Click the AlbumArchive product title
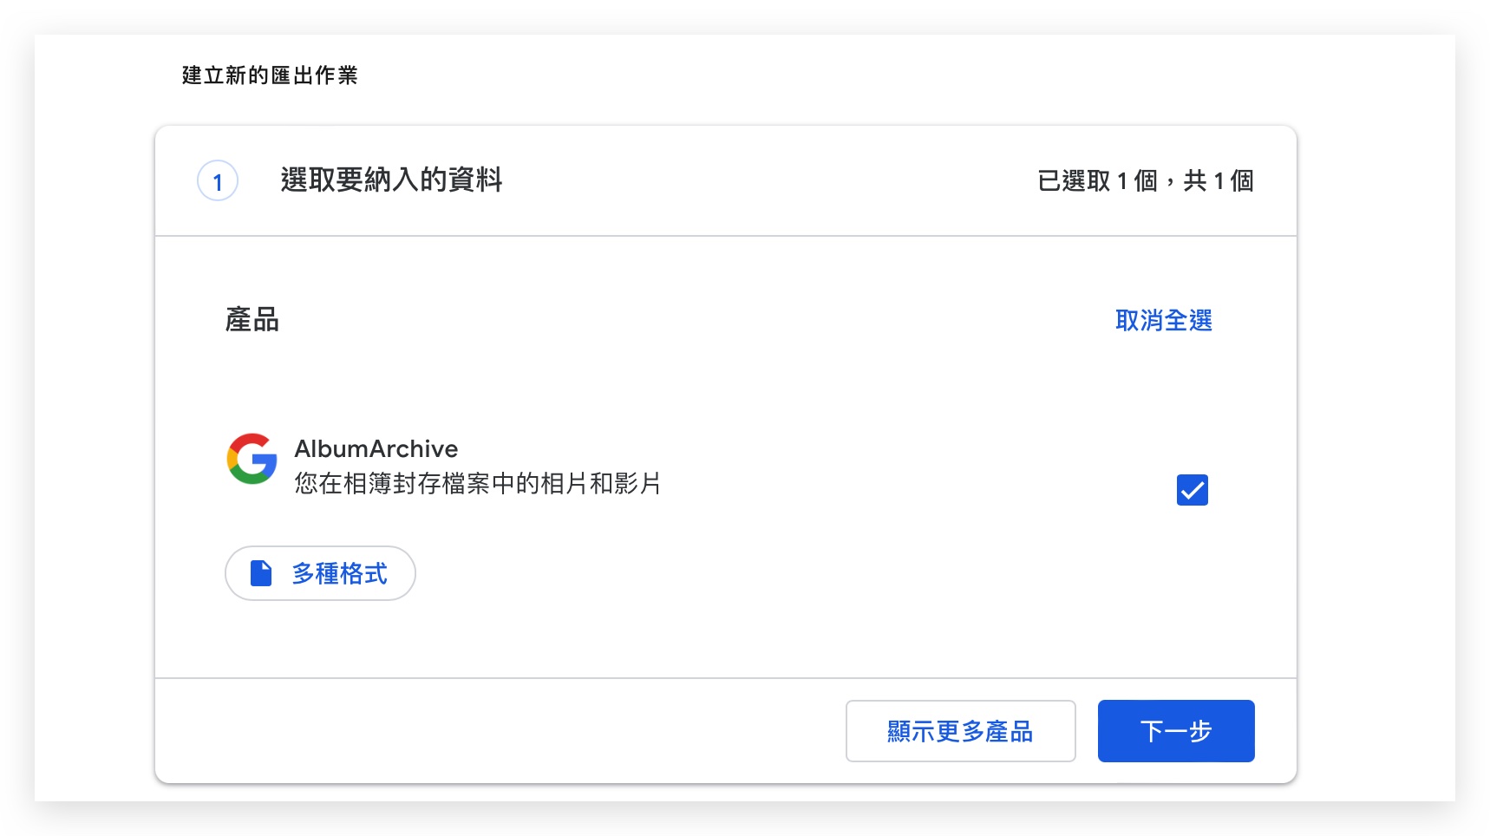The image size is (1490, 836). coord(376,448)
